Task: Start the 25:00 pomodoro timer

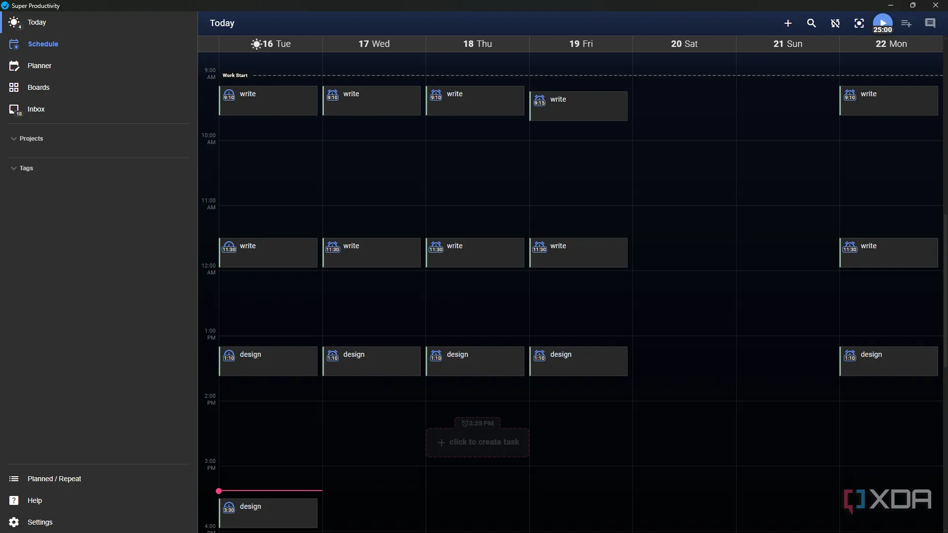Action: [x=882, y=23]
